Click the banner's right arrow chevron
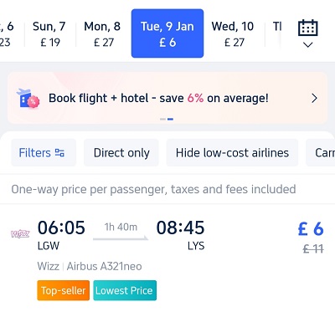 (x=314, y=98)
